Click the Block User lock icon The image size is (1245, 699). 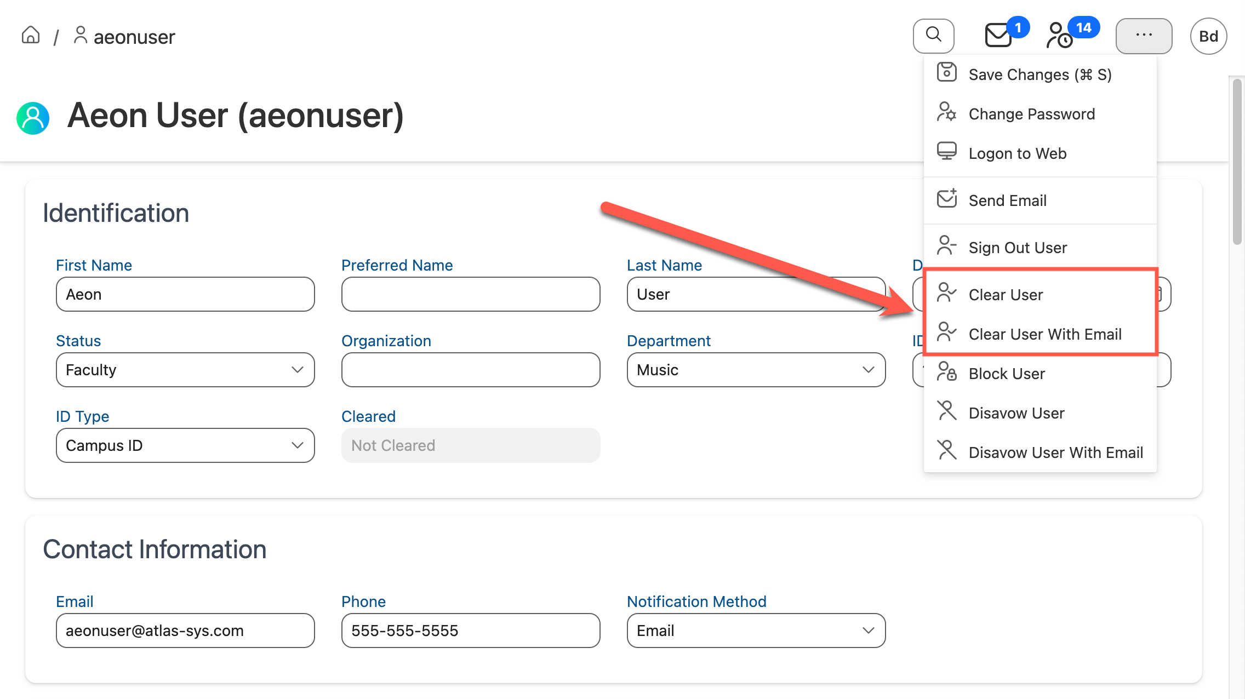[x=946, y=372]
